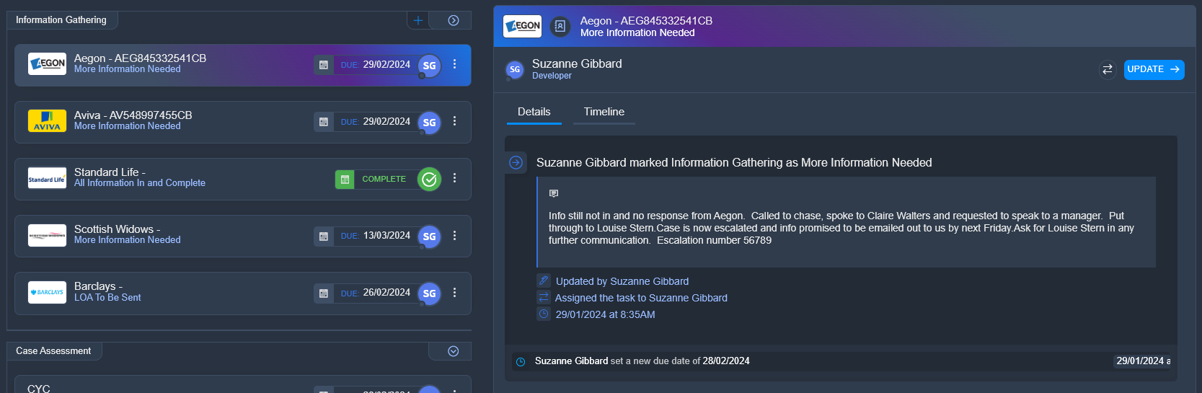The width and height of the screenshot is (1202, 393).
Task: Click the reassign swap arrows icon
Action: coord(1108,69)
